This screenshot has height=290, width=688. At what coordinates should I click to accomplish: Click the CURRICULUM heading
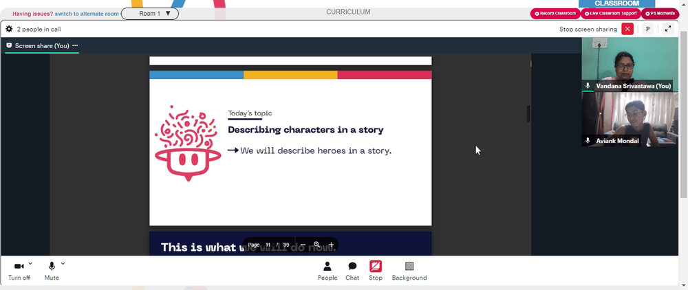click(348, 12)
